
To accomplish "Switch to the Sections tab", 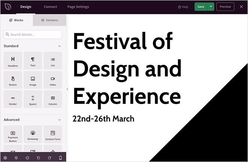I will tap(49, 20).
